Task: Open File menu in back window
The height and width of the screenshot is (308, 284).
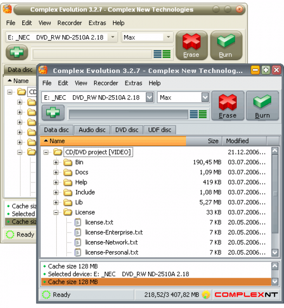Action: [x=11, y=23]
